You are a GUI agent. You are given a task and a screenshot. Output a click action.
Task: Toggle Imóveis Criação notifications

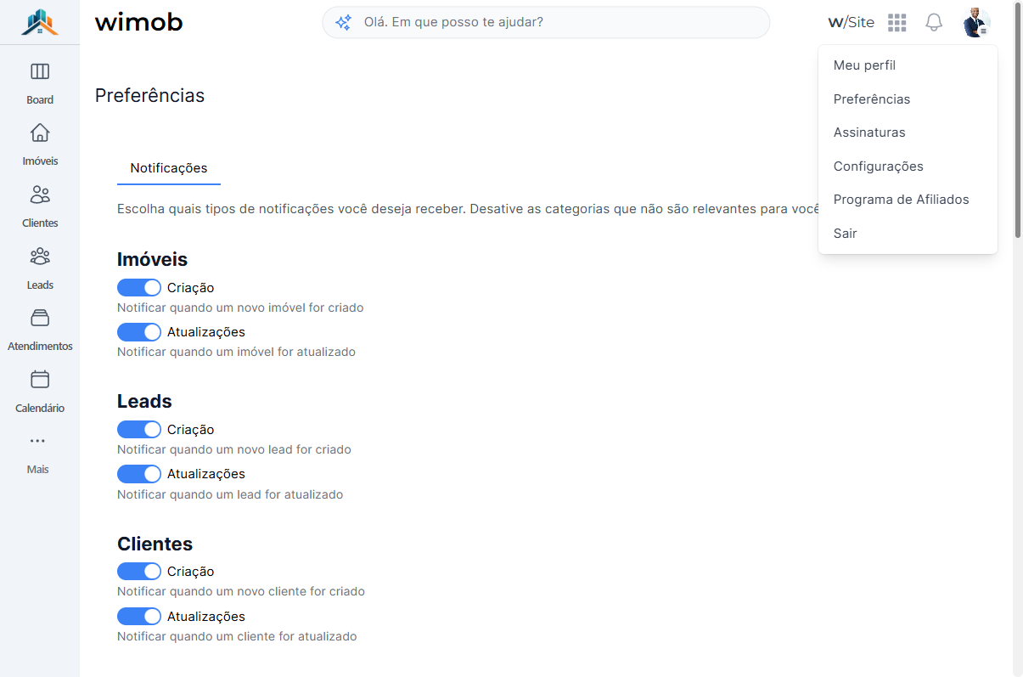tap(139, 287)
